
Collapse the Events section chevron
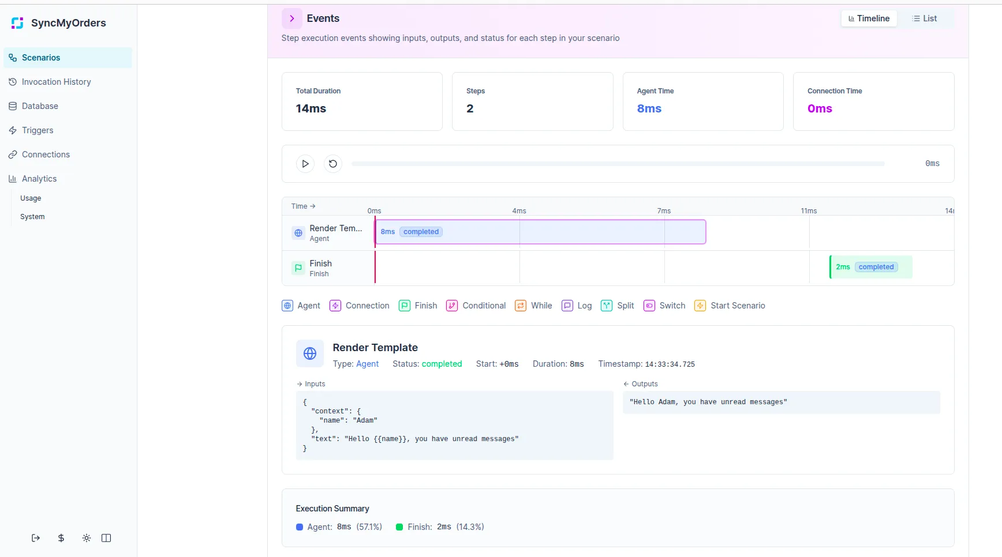click(x=292, y=18)
